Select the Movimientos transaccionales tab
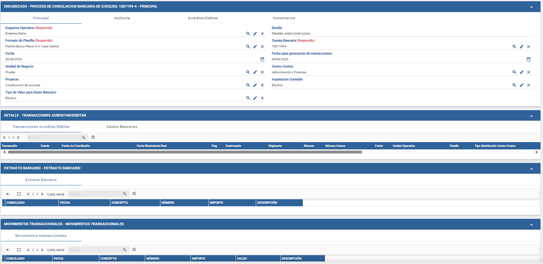Image resolution: width=543 pixels, height=264 pixels. pos(41,236)
